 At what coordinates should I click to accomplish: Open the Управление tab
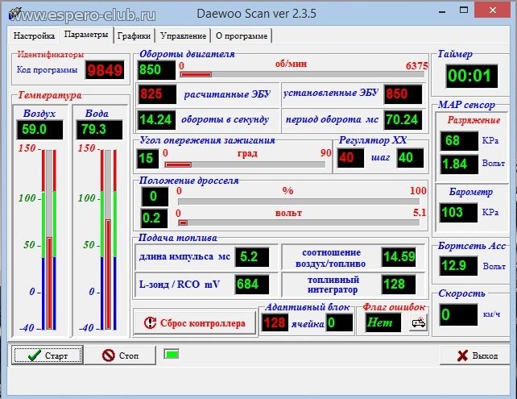click(x=183, y=35)
